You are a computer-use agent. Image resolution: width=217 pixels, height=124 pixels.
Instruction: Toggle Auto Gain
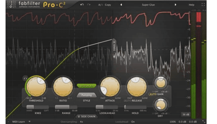(x=153, y=94)
